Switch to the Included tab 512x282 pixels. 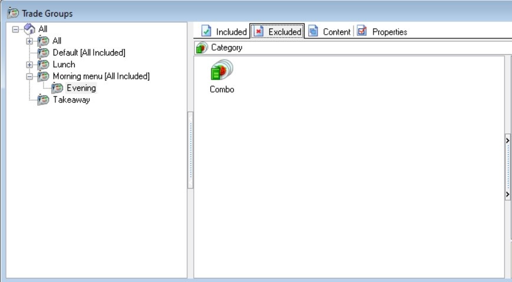click(230, 32)
